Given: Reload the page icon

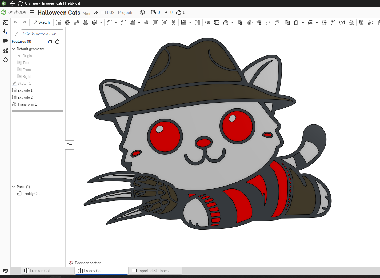Looking at the screenshot, I should (20, 3).
